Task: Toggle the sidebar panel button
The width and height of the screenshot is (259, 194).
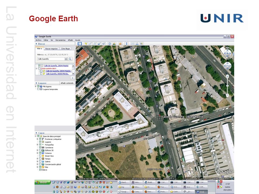Action: pos(80,44)
